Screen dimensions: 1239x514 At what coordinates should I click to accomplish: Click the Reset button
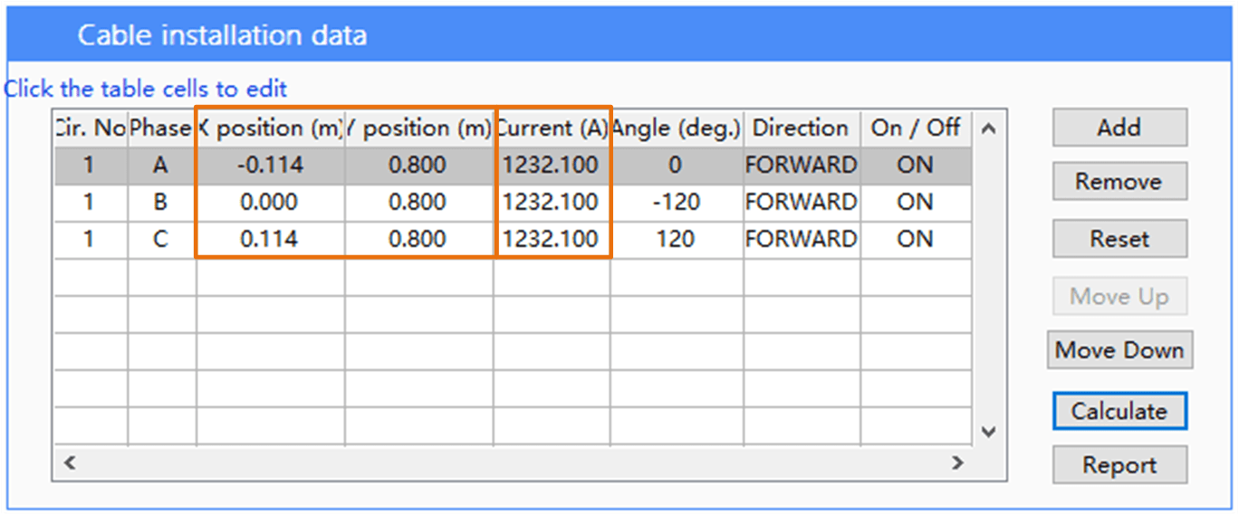click(x=1119, y=239)
